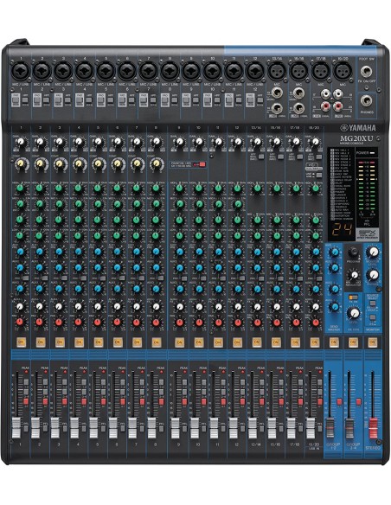This screenshot has width=391, height=505.
Task: Toggle the channel 1 ON button
Action: click(x=22, y=342)
